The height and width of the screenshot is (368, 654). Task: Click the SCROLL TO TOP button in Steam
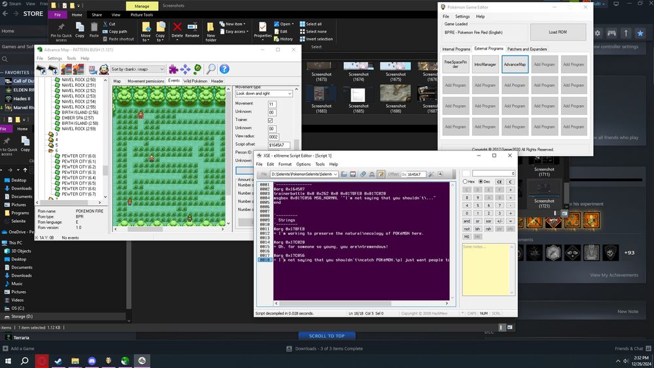pyautogui.click(x=327, y=336)
